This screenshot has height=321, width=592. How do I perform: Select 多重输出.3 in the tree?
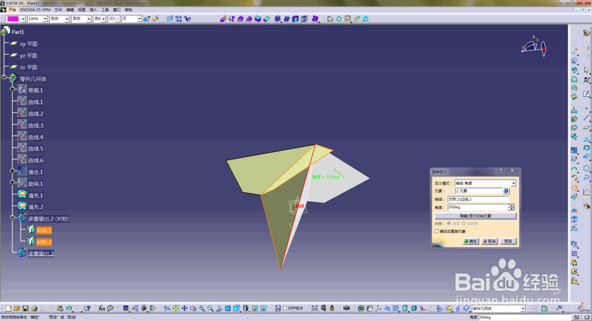pyautogui.click(x=41, y=253)
